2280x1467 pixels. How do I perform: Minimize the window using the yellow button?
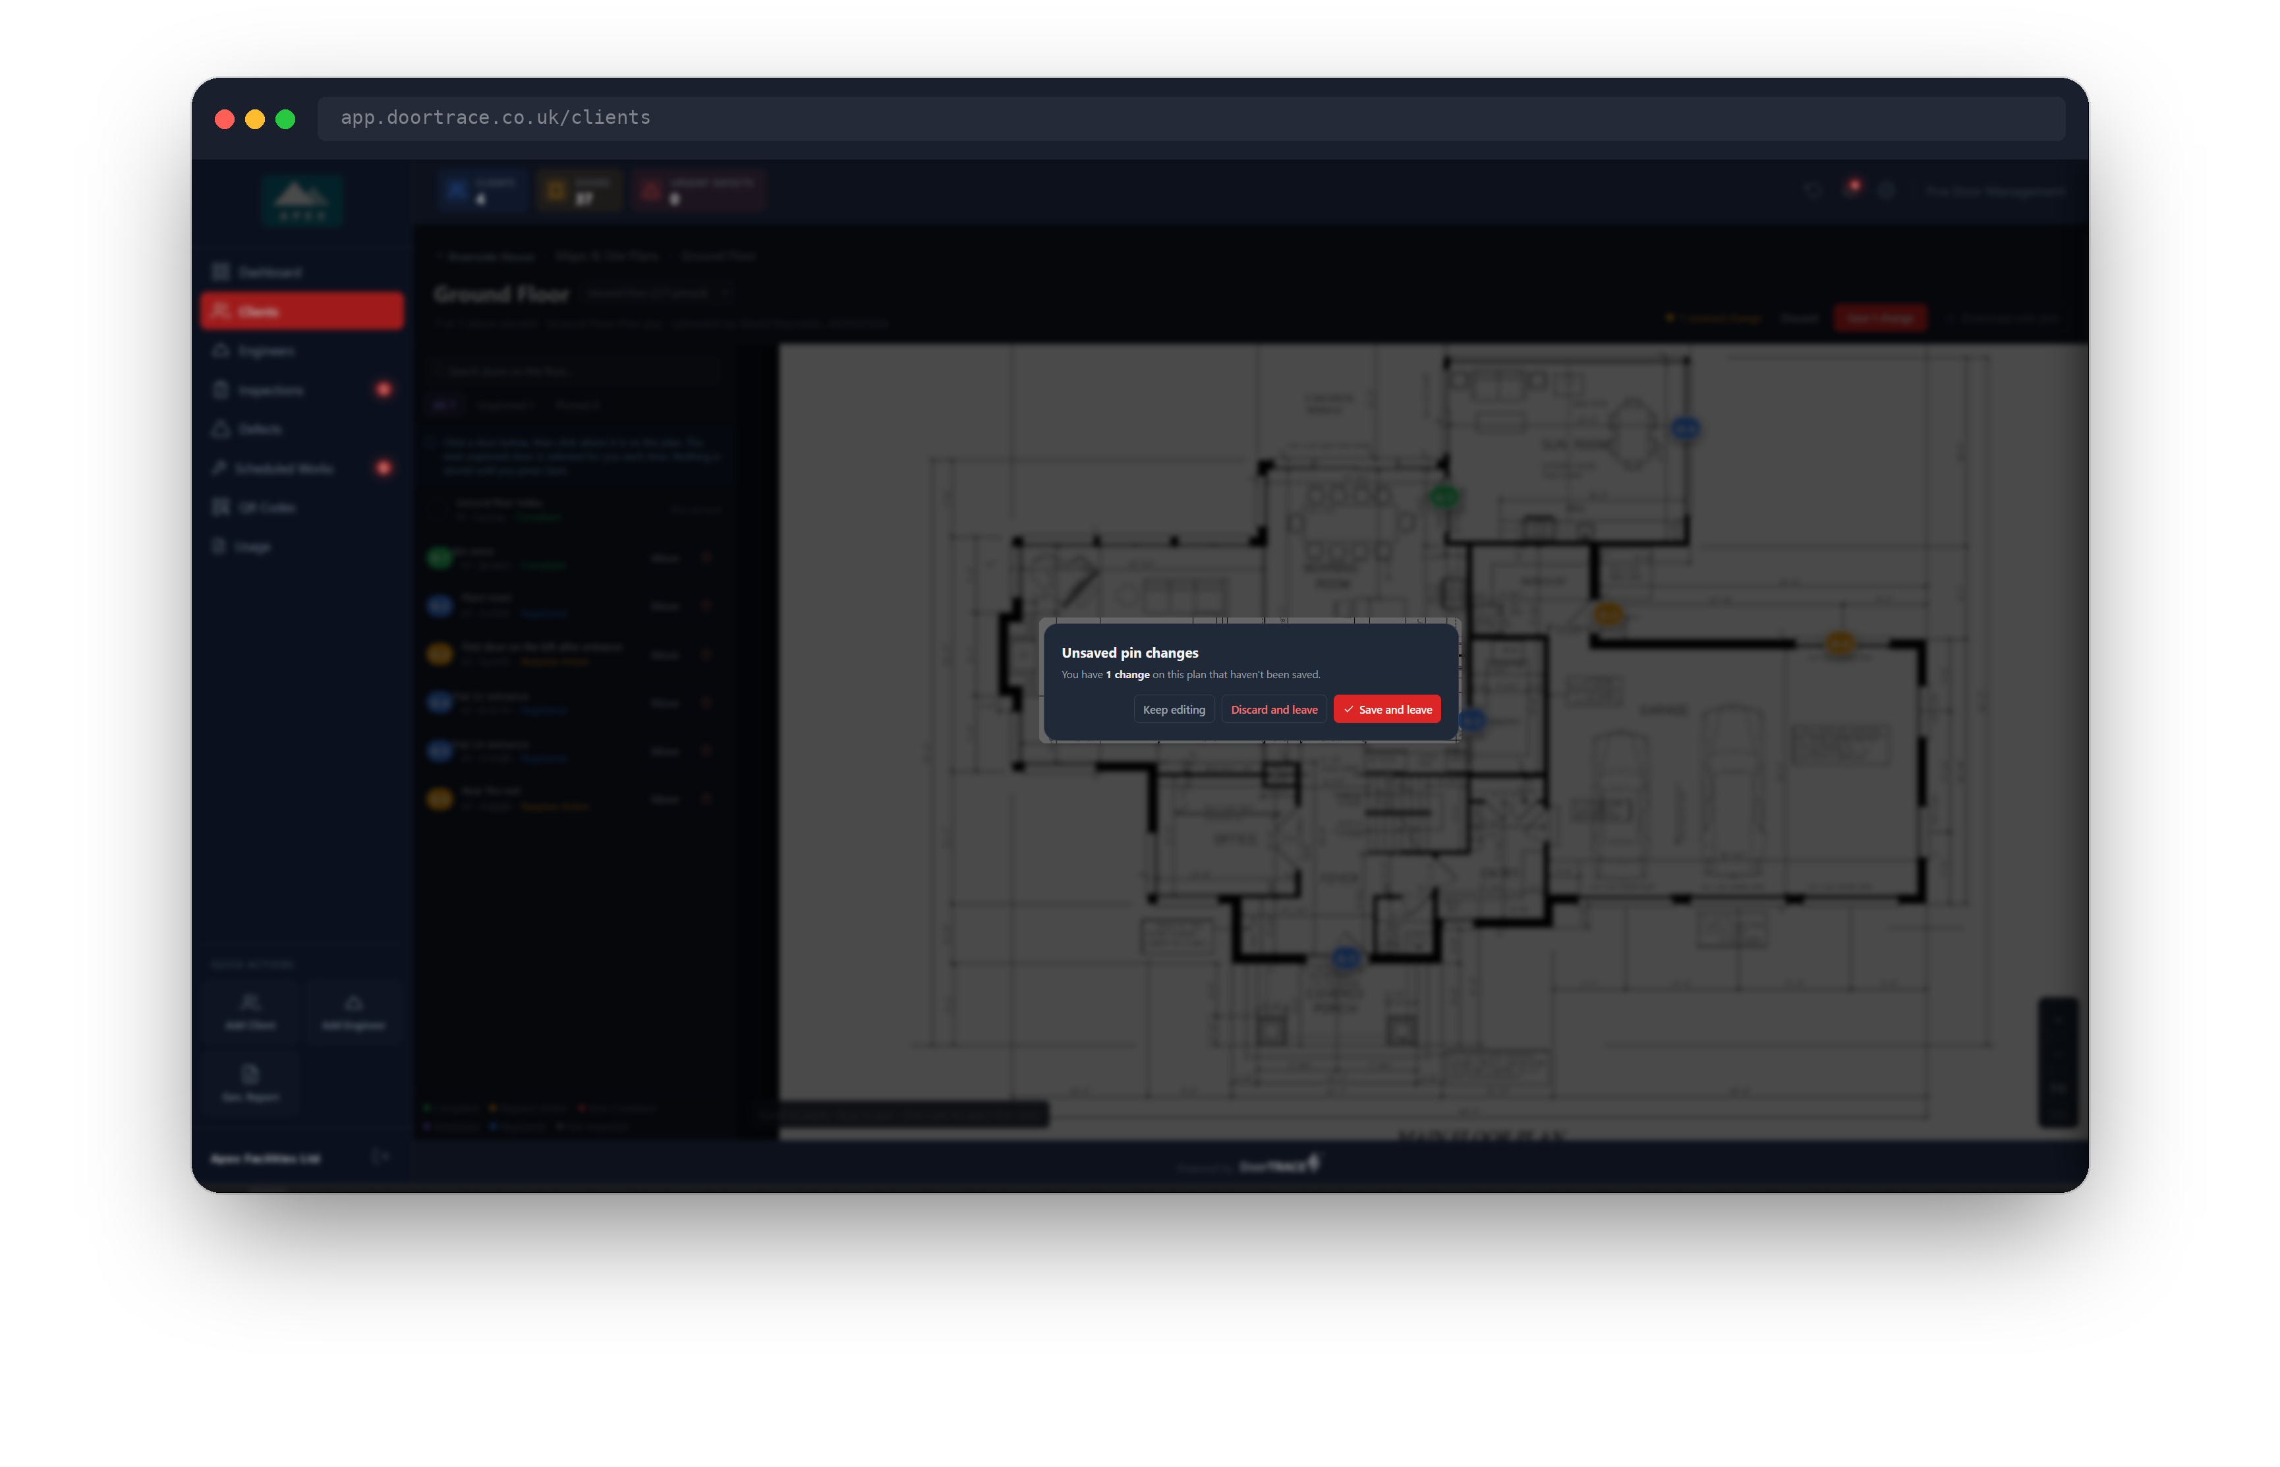coord(255,119)
